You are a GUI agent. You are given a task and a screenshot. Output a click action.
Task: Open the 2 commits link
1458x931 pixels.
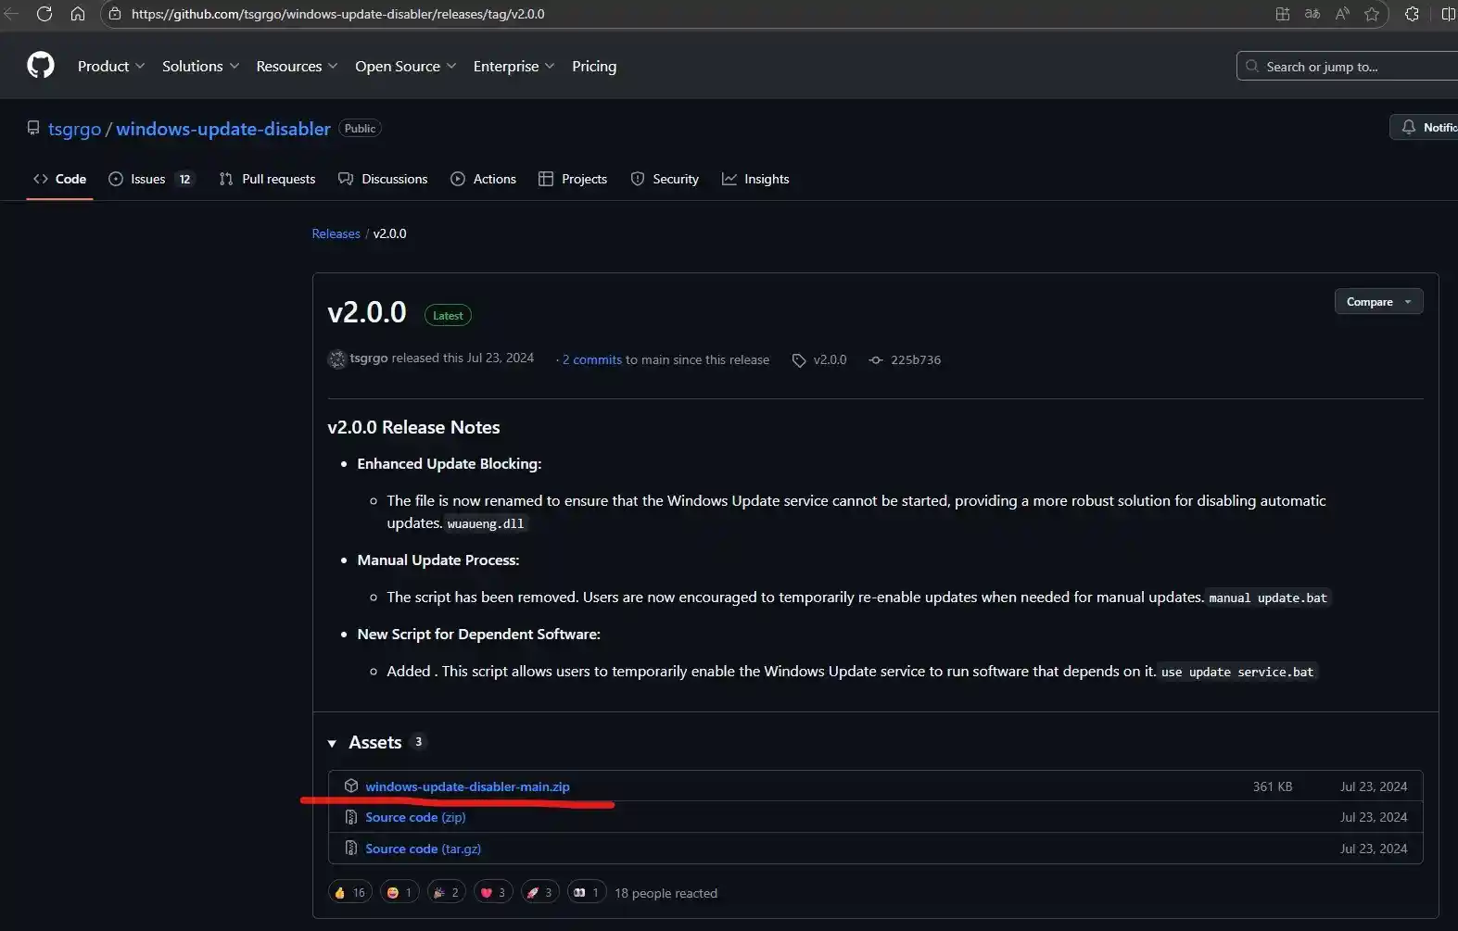click(591, 360)
